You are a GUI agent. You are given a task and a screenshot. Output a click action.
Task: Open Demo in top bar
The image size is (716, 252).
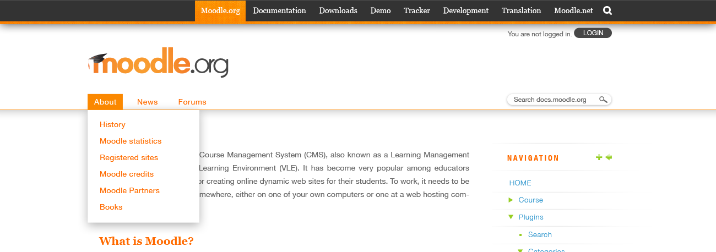(381, 10)
